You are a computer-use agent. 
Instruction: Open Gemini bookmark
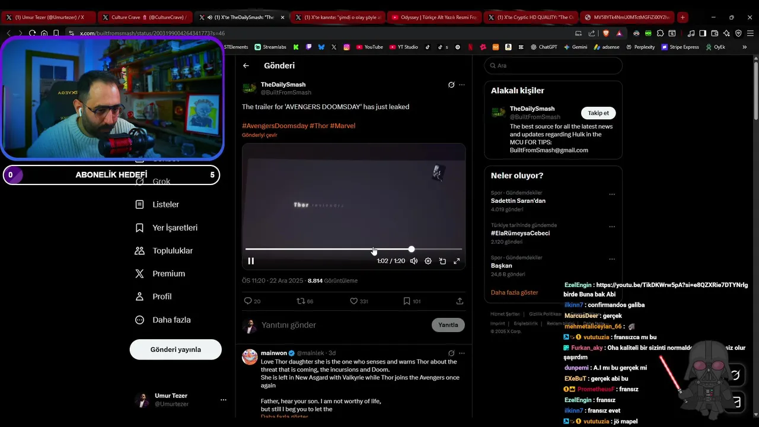(575, 47)
